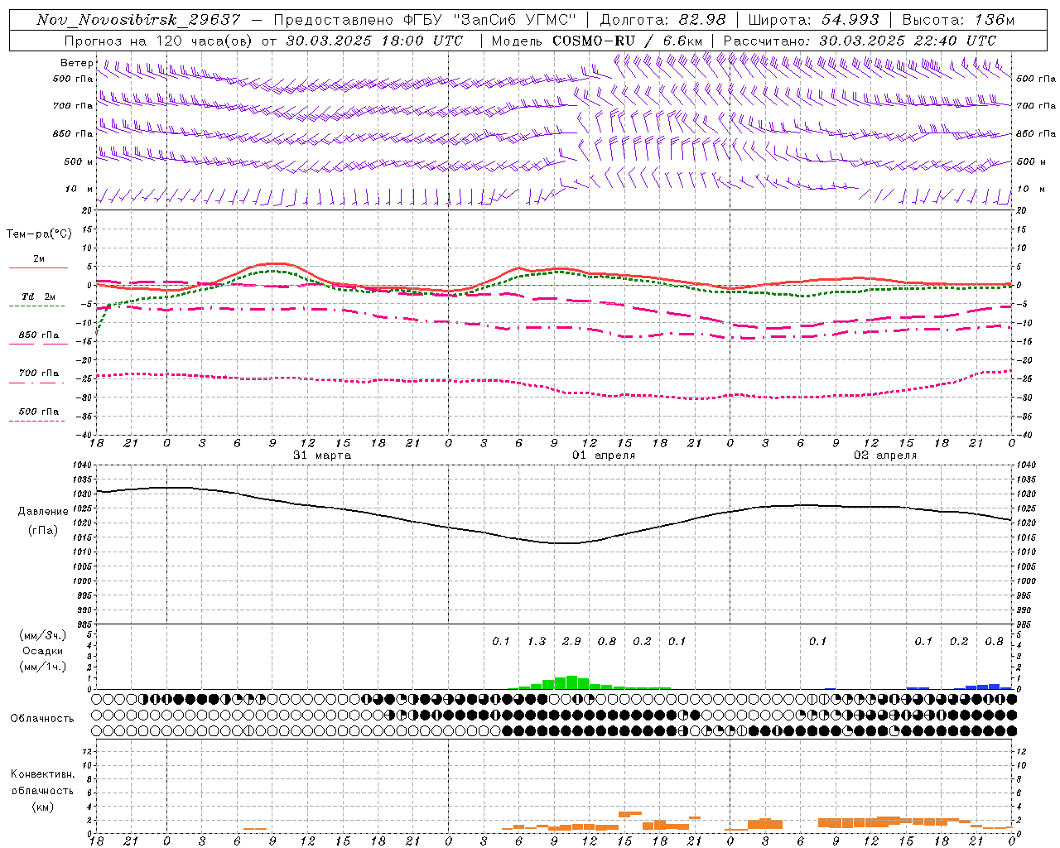Click the 'Конвективн.' convective label
1060x848 pixels.
[x=42, y=774]
